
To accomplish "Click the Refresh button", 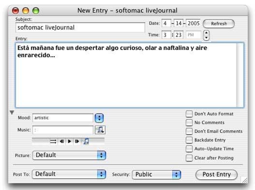I will (x=219, y=24).
